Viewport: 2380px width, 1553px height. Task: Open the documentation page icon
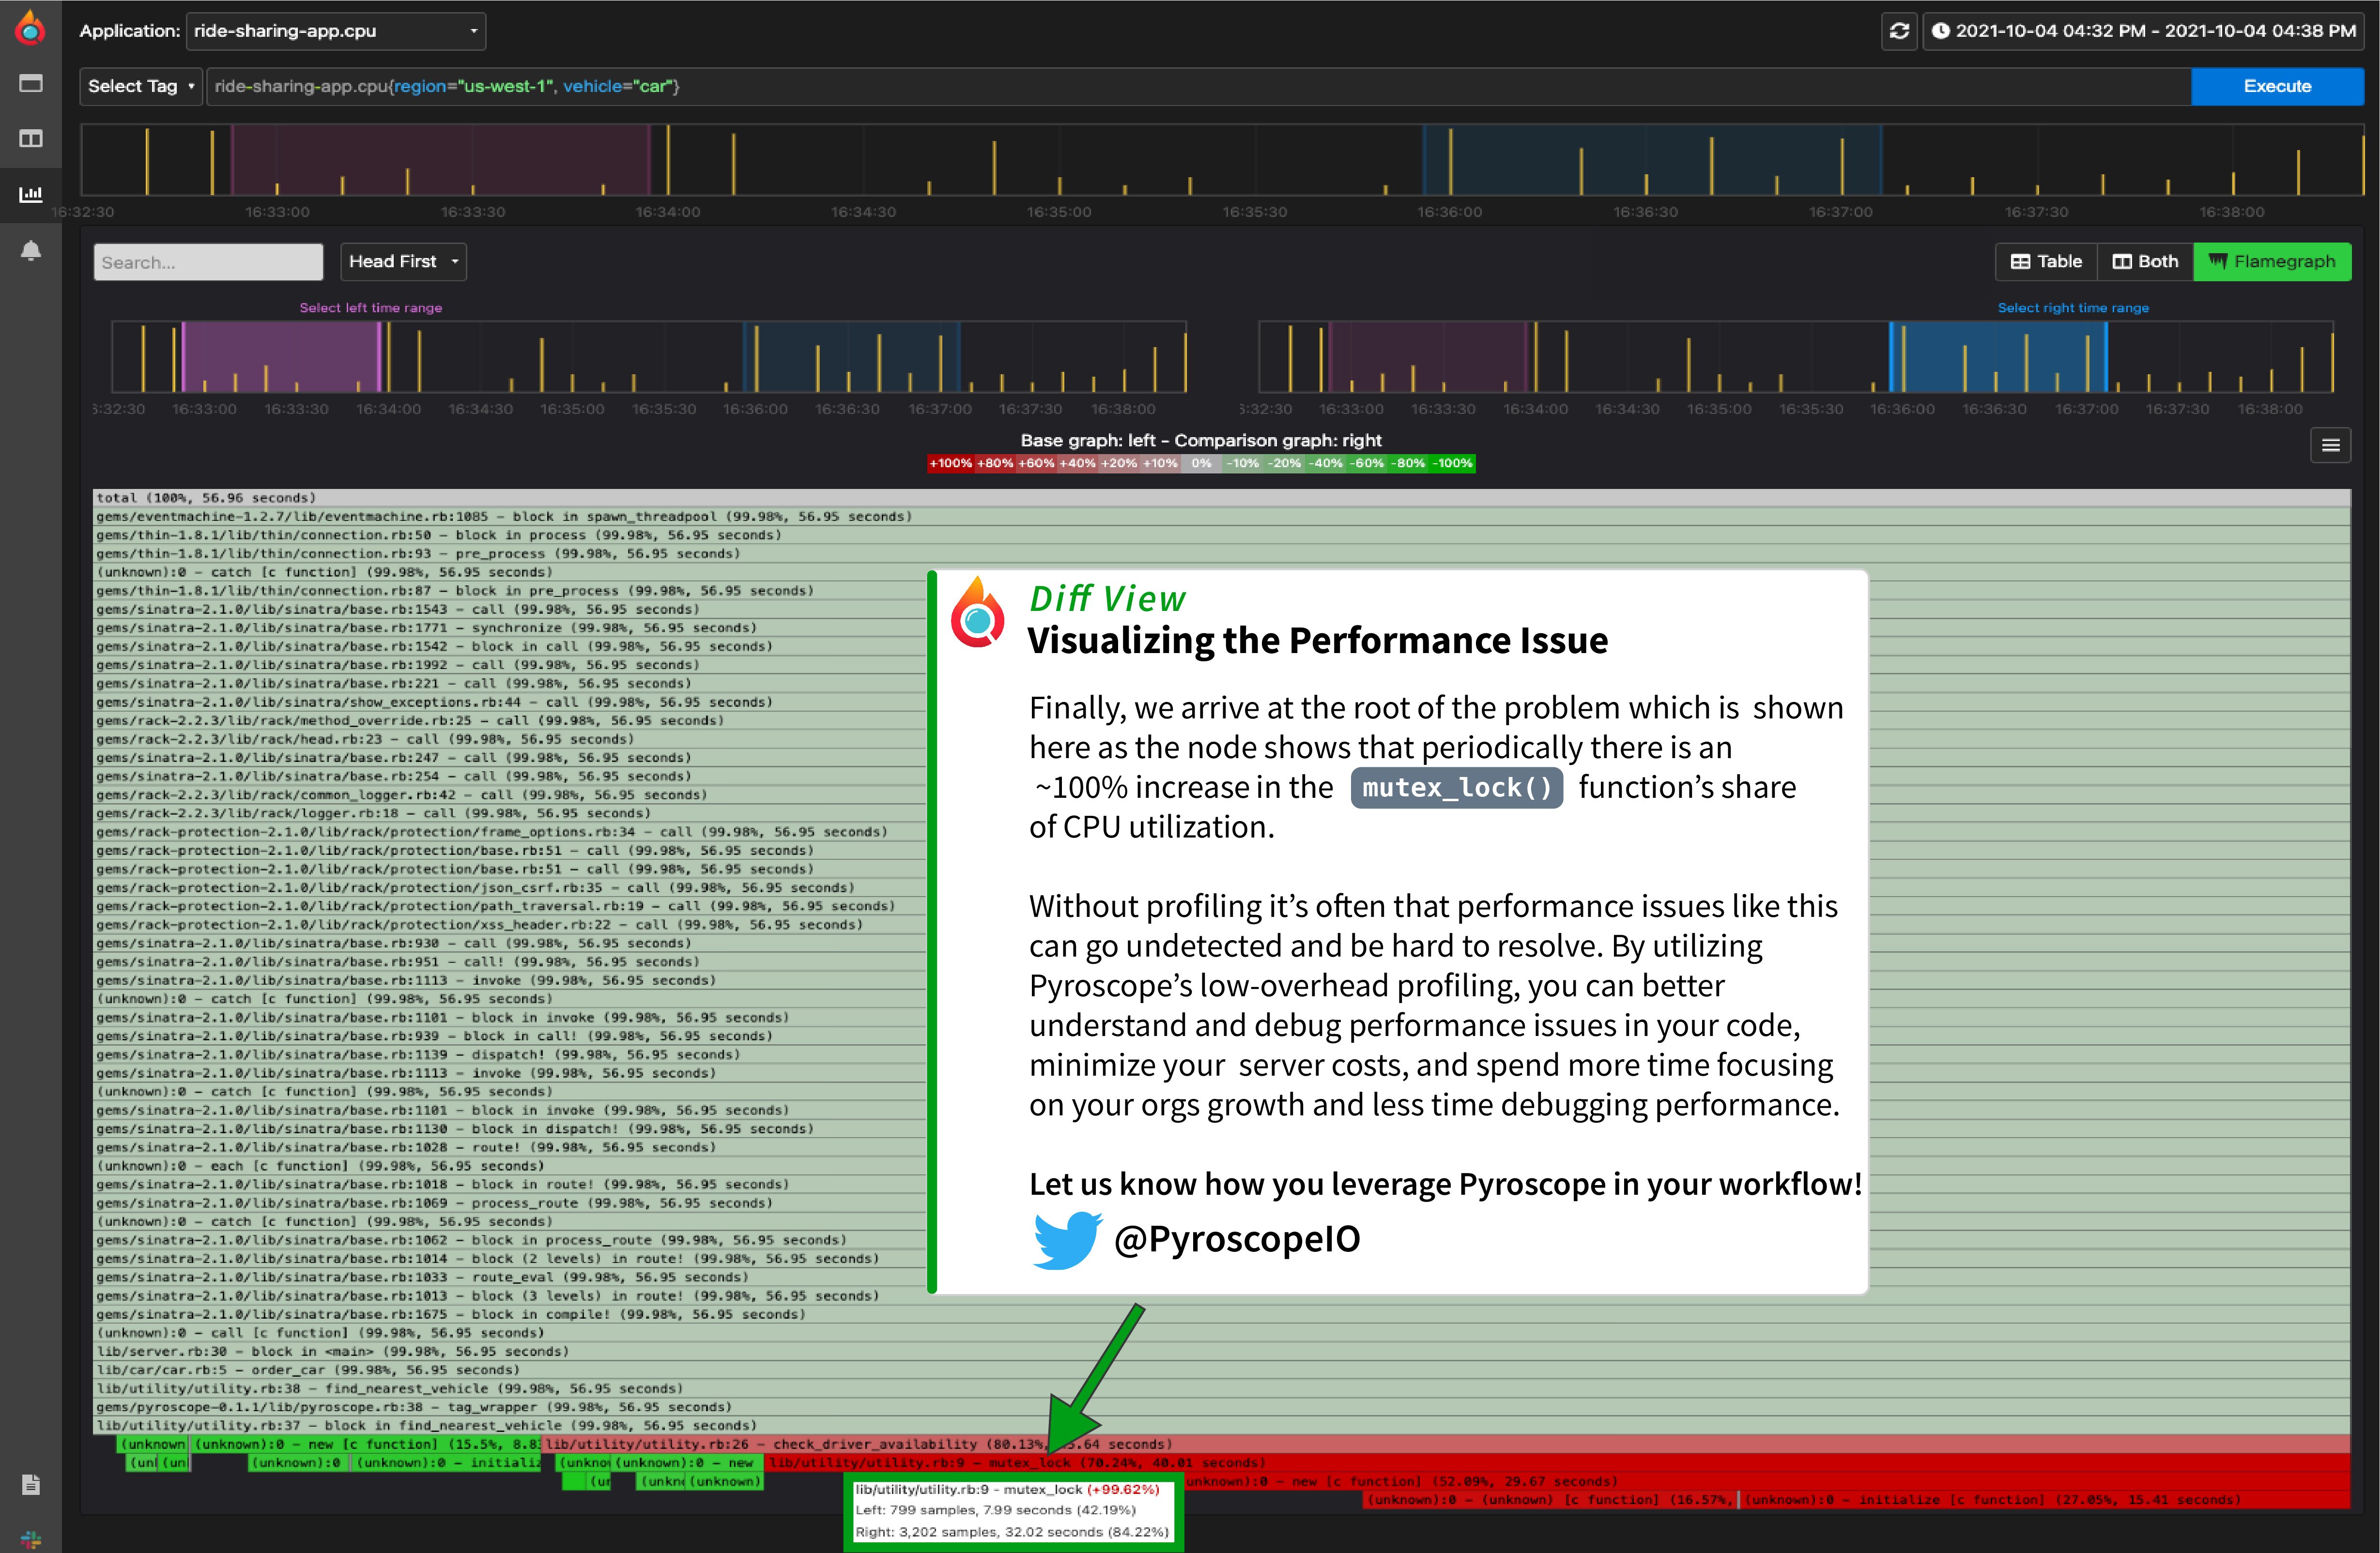[x=30, y=1485]
